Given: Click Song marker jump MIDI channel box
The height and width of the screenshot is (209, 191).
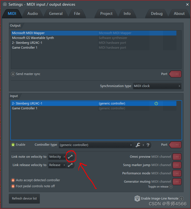Looking at the screenshot, I should point(177,165).
